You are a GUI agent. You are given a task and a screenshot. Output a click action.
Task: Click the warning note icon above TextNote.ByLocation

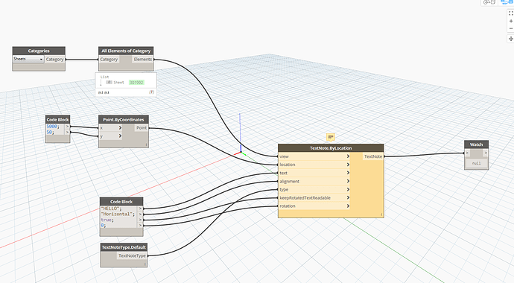(331, 137)
